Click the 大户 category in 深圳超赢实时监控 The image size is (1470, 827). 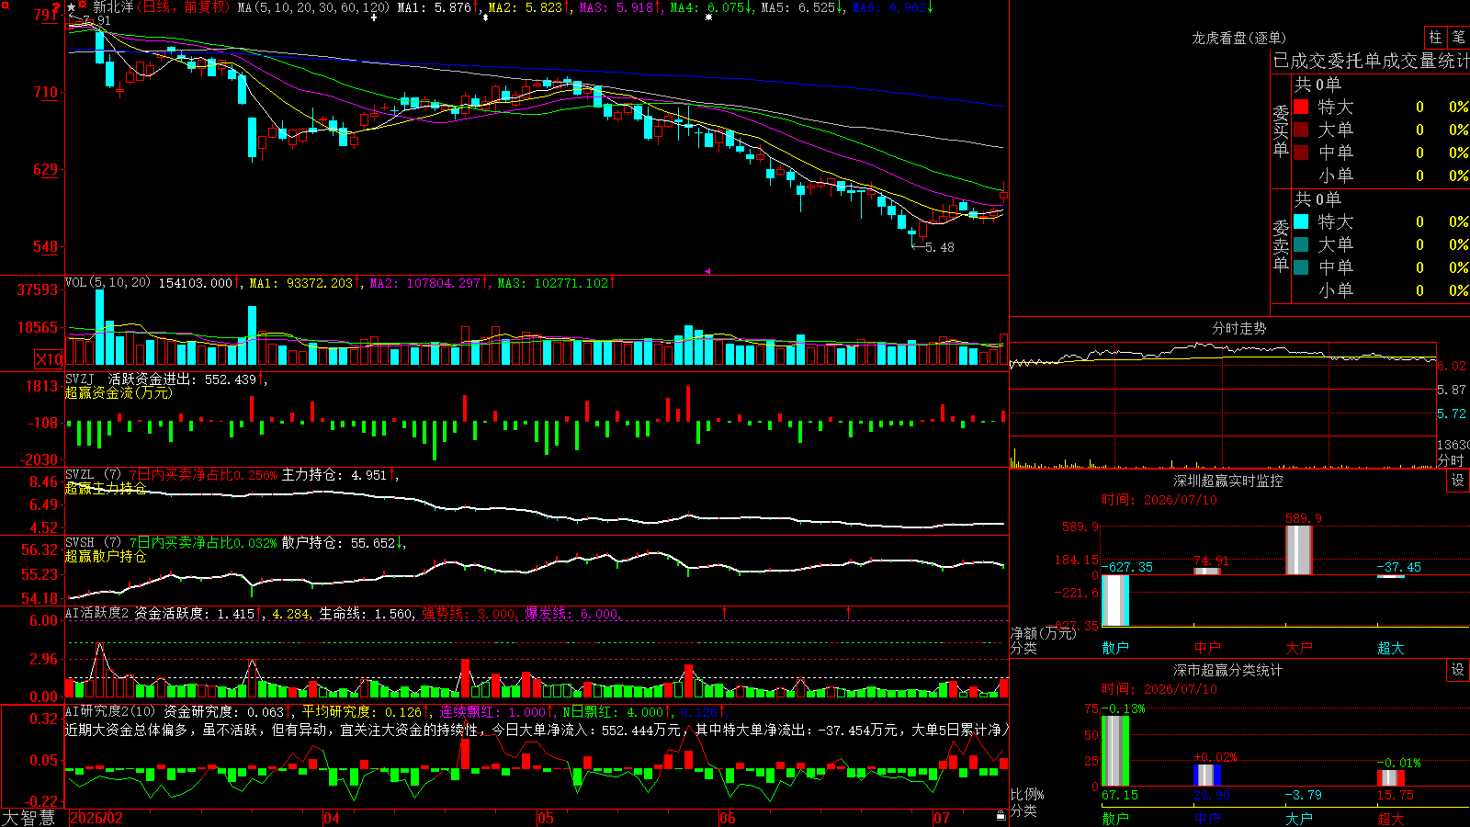pyautogui.click(x=1299, y=648)
